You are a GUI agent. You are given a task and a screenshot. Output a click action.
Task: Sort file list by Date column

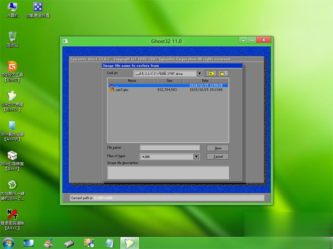205,80
